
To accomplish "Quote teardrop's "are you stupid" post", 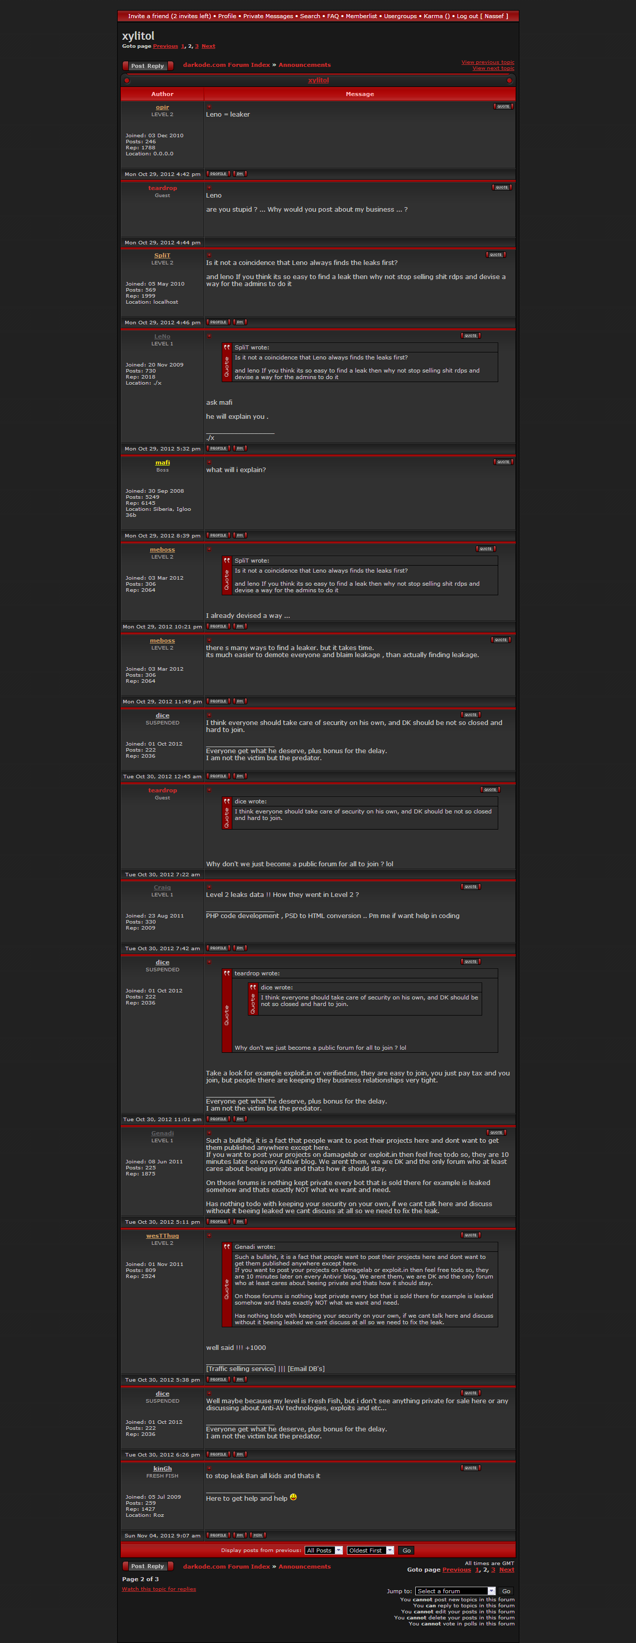I will pyautogui.click(x=502, y=188).
